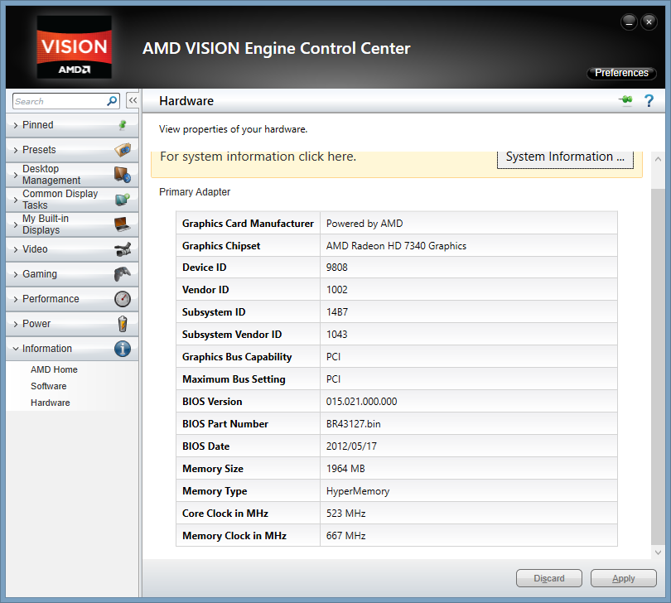Click the 'Maximum Bus Setting' label
The width and height of the screenshot is (671, 603).
[234, 379]
